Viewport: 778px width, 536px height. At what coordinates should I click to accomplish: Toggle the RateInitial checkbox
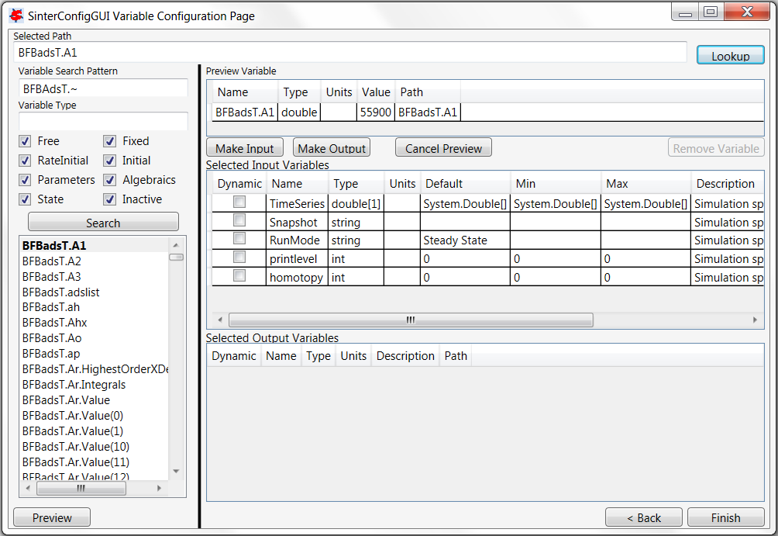[x=25, y=161]
